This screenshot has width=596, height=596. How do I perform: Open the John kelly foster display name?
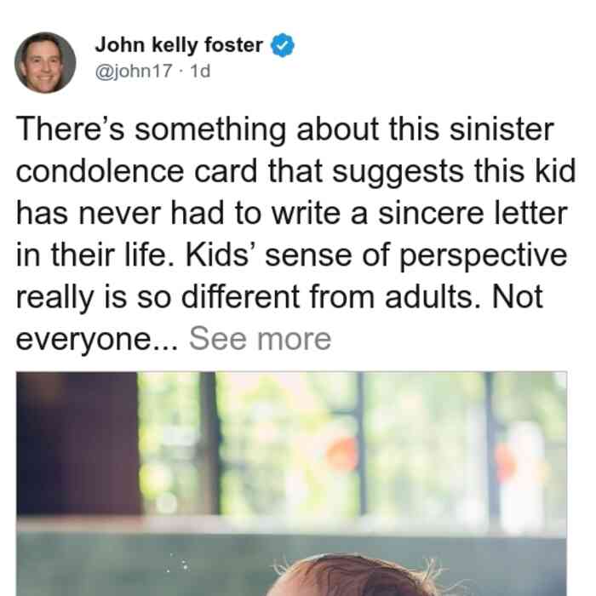point(179,45)
